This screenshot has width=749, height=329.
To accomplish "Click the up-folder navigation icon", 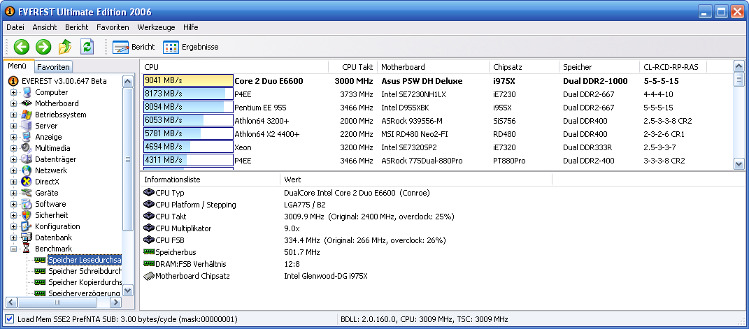I will pyautogui.click(x=65, y=47).
